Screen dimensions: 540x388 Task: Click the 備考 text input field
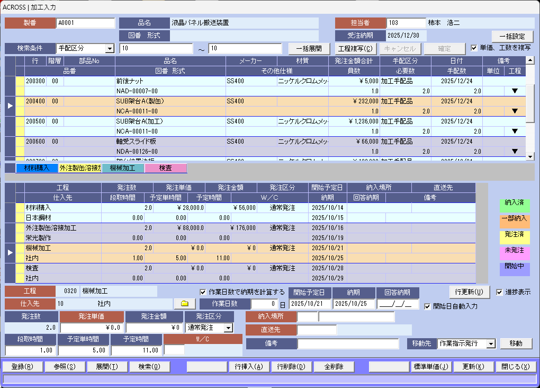(x=348, y=344)
